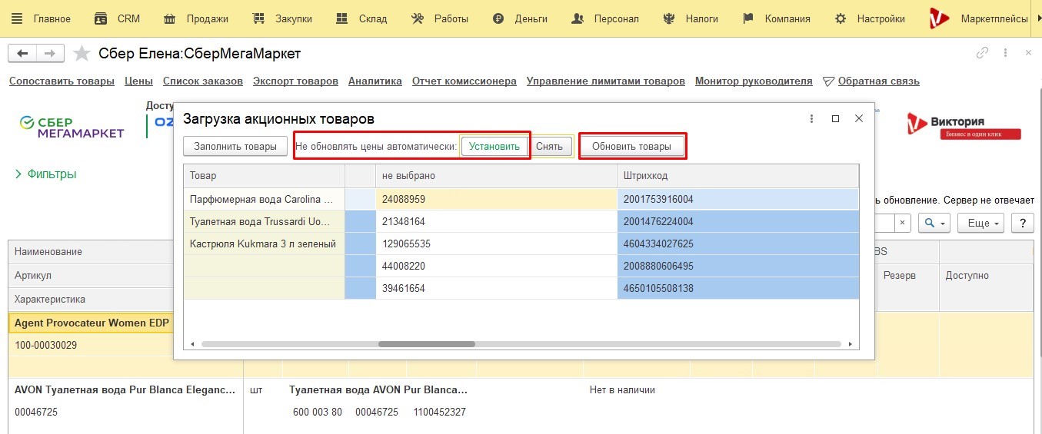Screen dimensions: 1042x434
Task: Select the Agent Provocateur Women EDP row
Action: pyautogui.click(x=92, y=323)
